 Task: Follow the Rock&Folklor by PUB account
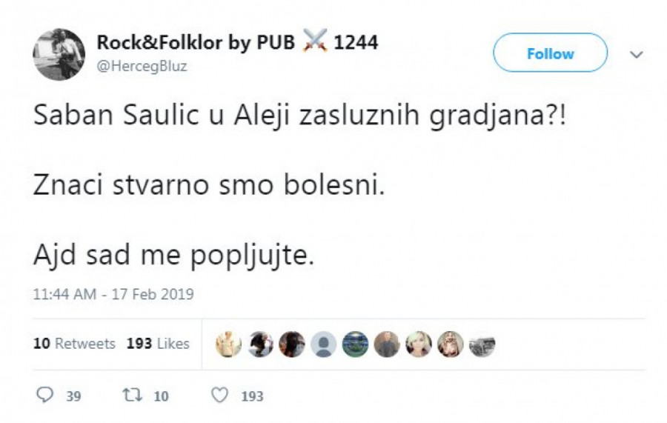550,53
